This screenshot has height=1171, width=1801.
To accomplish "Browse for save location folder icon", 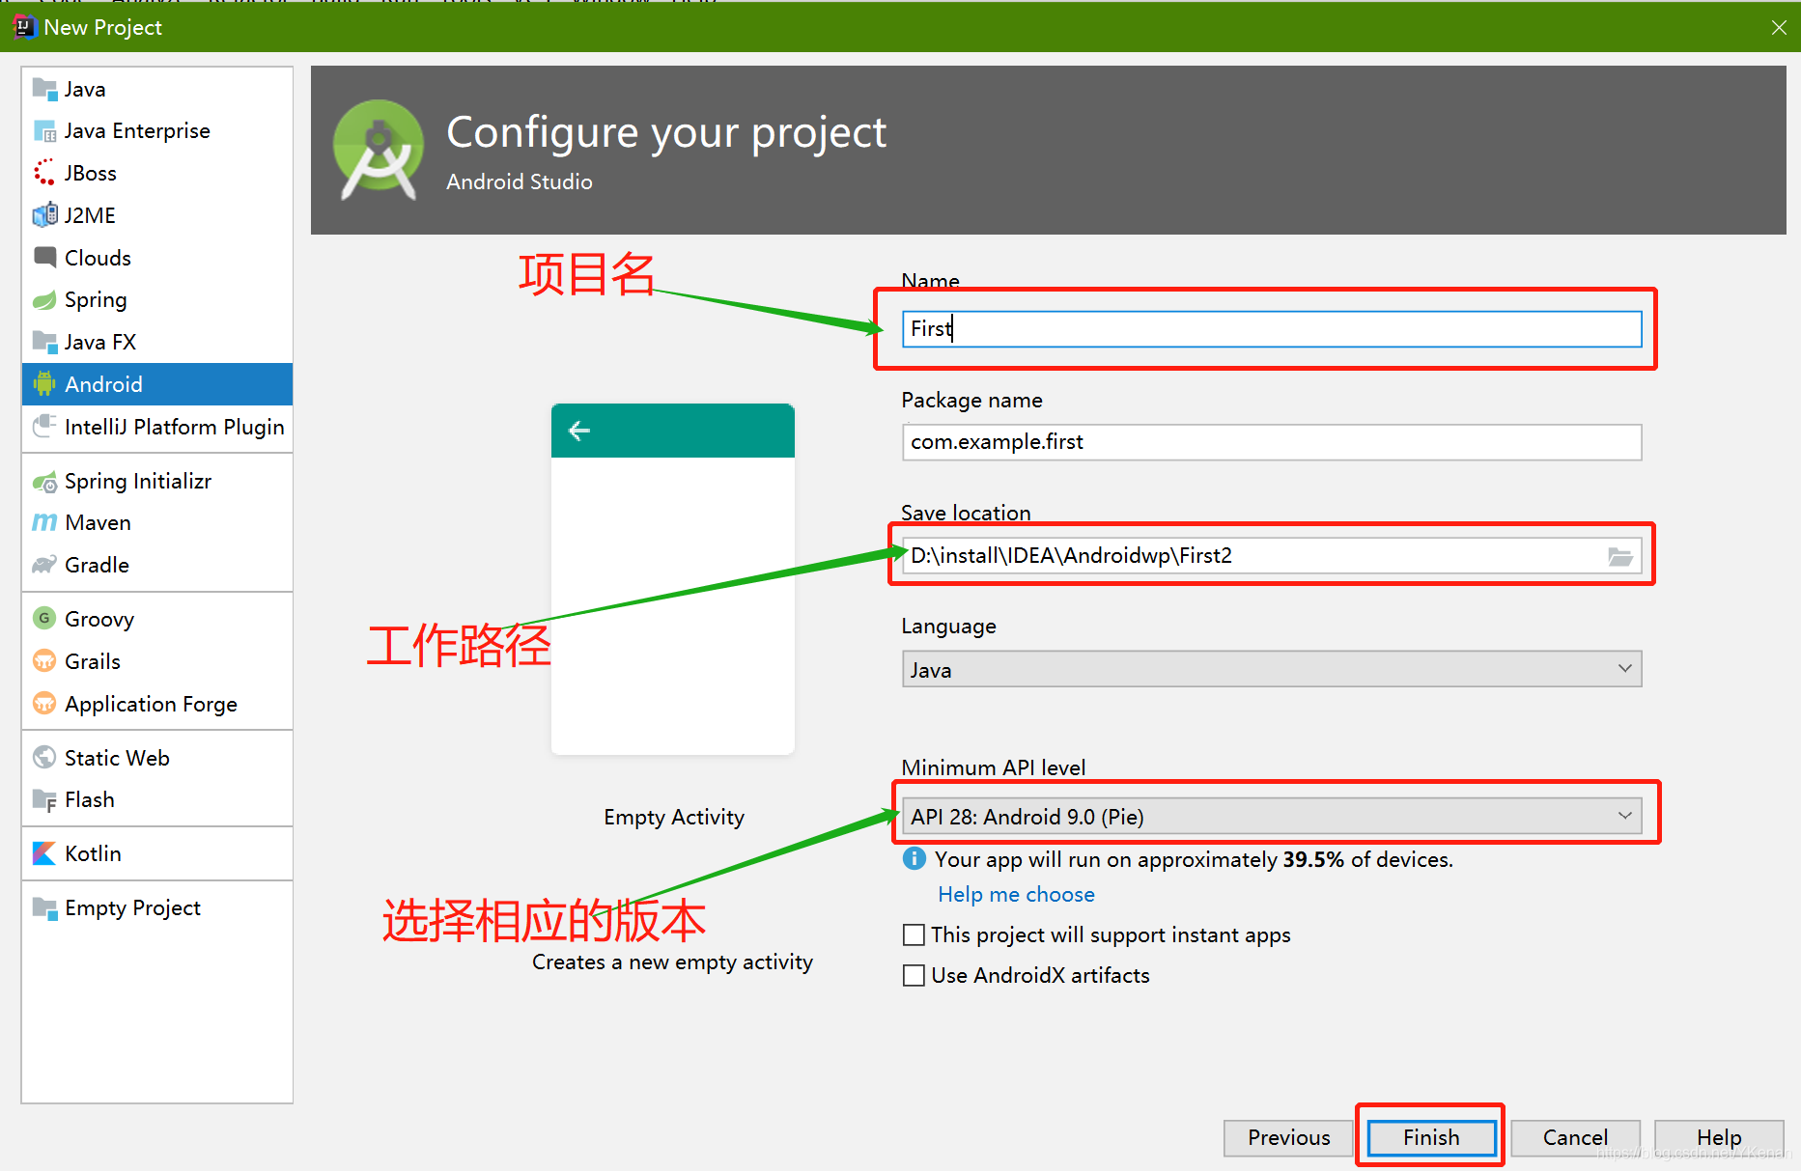I will pos(1620,556).
